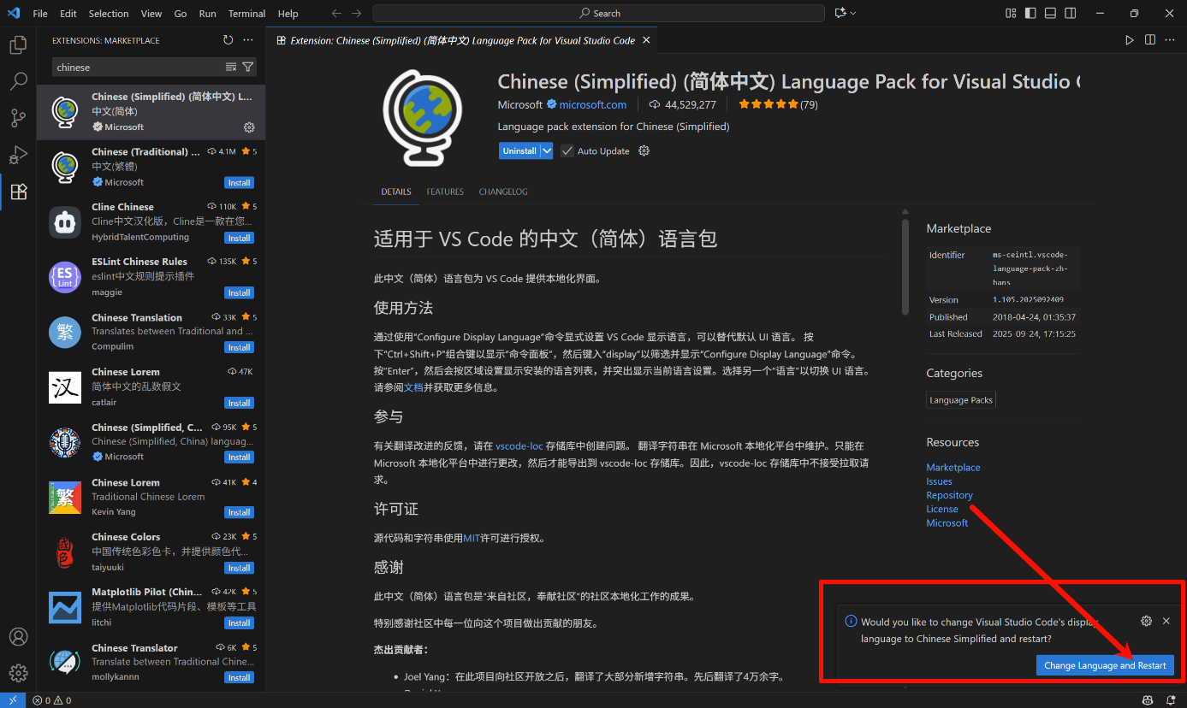Install the Chinese Colors extension
Viewport: 1187px width, 708px height.
pyautogui.click(x=239, y=568)
